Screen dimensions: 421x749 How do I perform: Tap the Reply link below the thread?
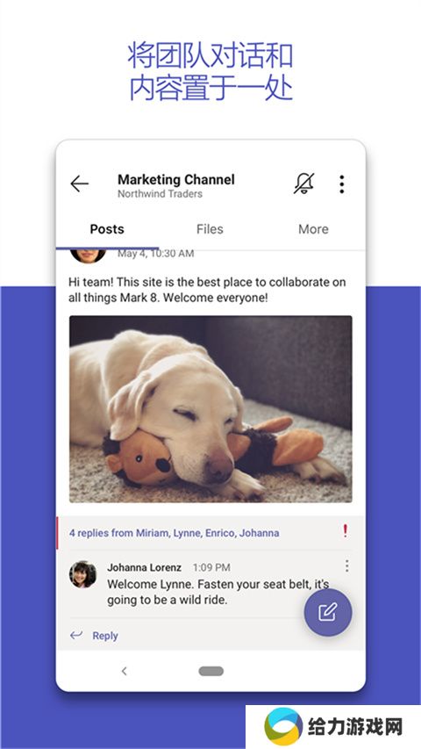[x=105, y=636]
